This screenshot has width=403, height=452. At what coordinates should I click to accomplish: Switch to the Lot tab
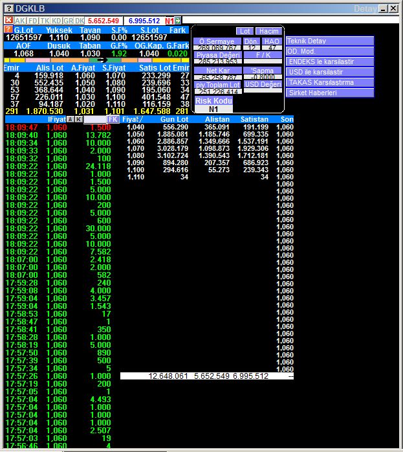point(245,31)
